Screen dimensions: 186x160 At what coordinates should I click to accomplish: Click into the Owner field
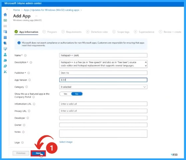click(x=103, y=125)
